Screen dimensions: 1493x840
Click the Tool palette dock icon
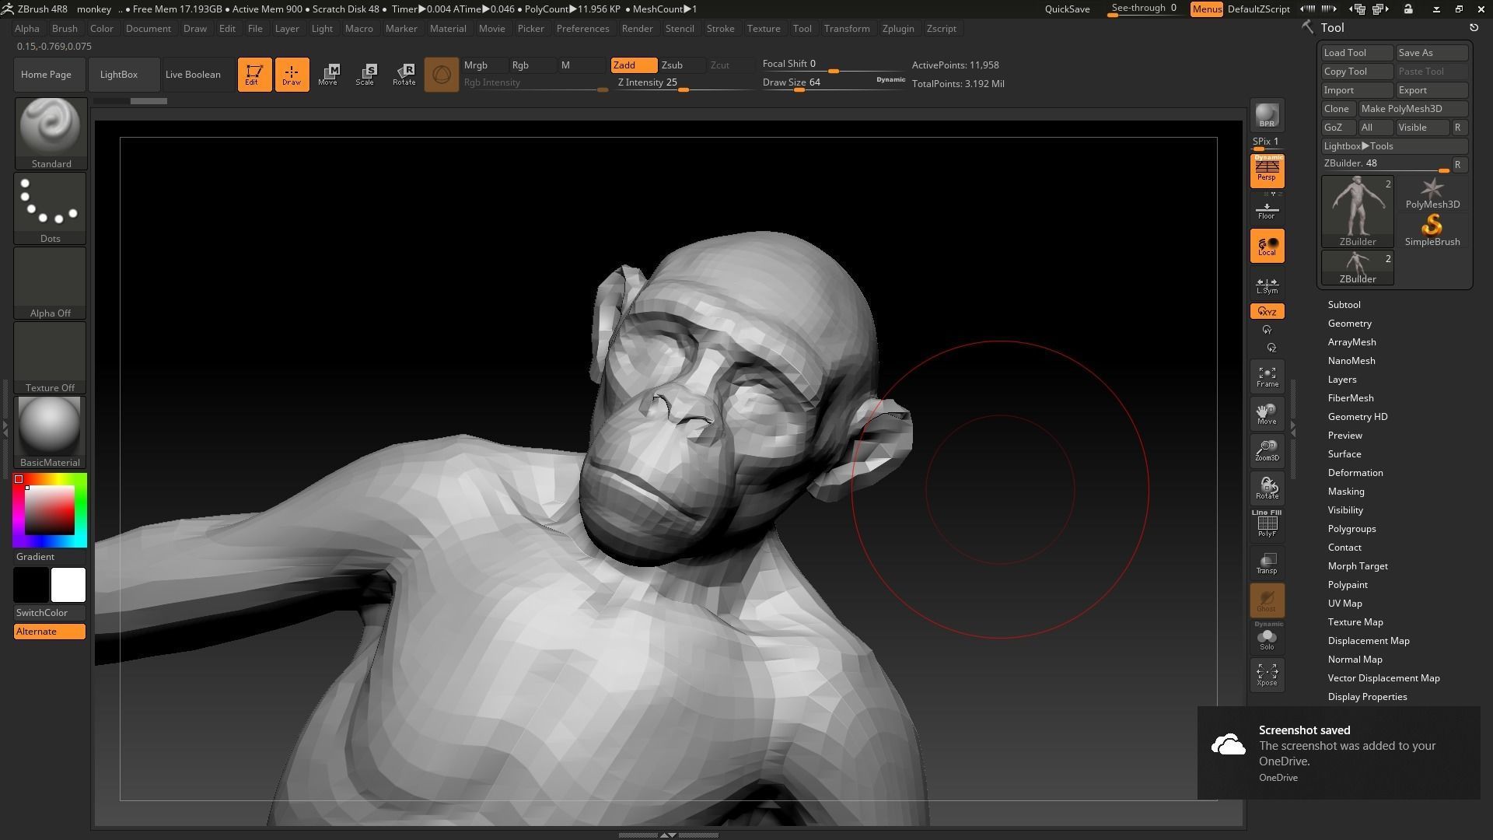(x=1474, y=27)
